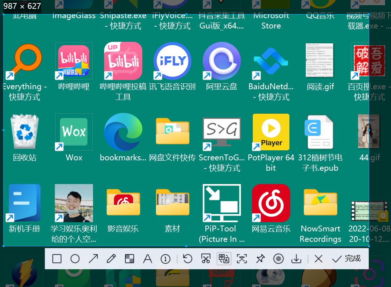
Task: Start screen recording from toolbar
Action: tap(278, 258)
